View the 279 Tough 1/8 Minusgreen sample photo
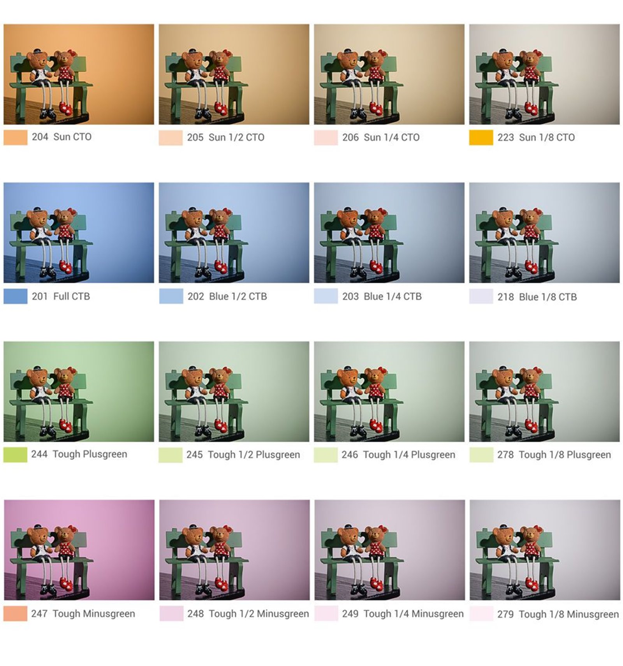This screenshot has width=623, height=666. click(x=545, y=550)
